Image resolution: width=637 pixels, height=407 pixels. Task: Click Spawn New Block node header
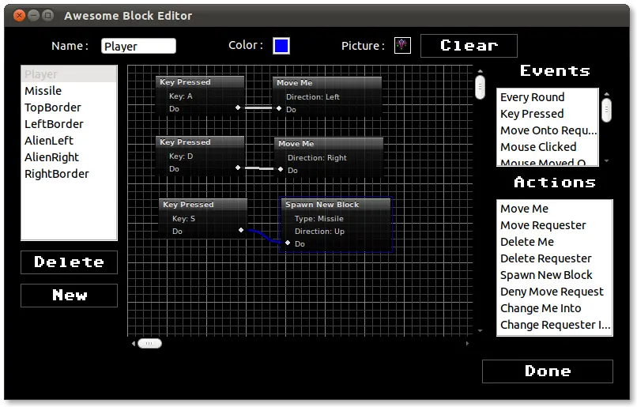click(336, 205)
